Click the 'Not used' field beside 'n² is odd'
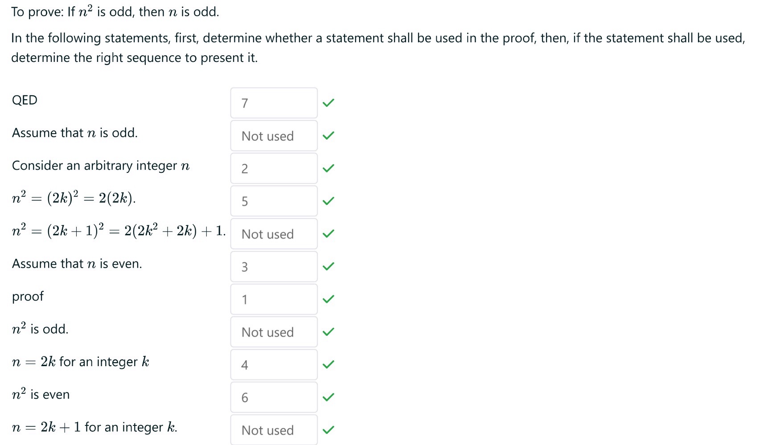The image size is (776, 445). coord(273,332)
